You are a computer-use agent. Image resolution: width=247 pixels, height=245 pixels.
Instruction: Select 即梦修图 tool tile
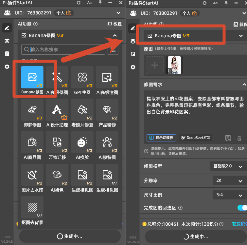[32, 110]
